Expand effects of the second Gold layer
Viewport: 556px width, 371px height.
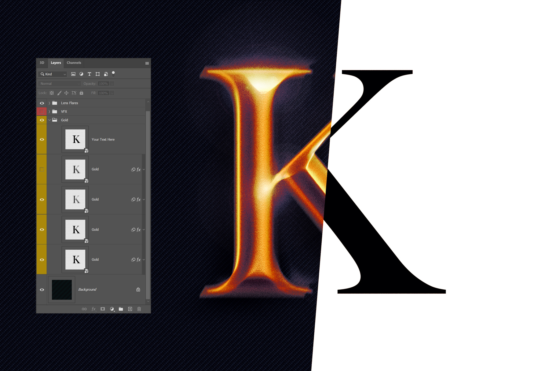tap(144, 200)
